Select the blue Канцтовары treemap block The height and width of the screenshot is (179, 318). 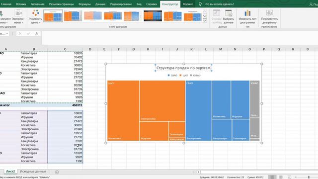222,130
